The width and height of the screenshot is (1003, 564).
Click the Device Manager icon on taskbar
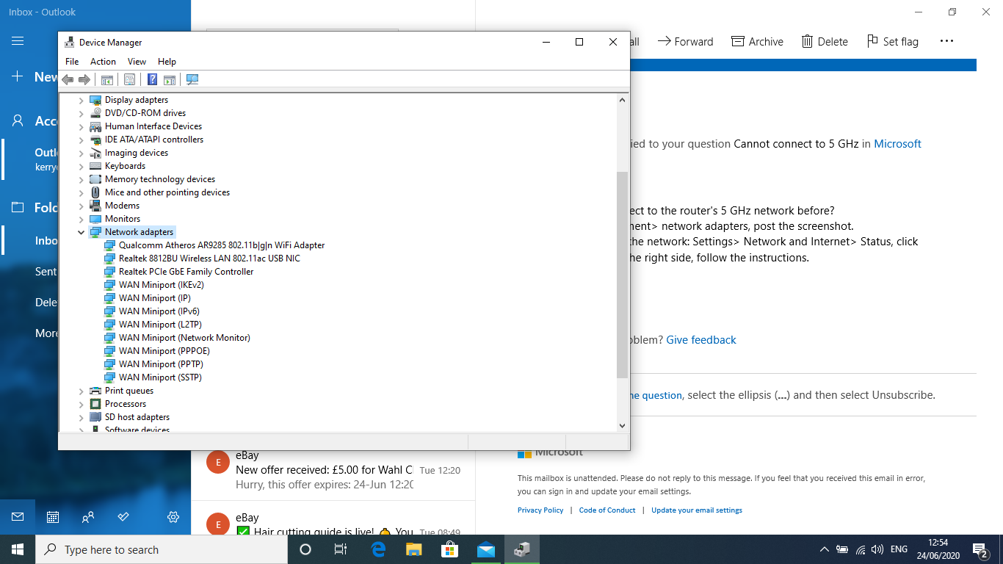(x=521, y=549)
